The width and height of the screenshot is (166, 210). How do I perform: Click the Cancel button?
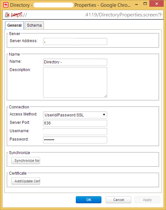pos(118,200)
